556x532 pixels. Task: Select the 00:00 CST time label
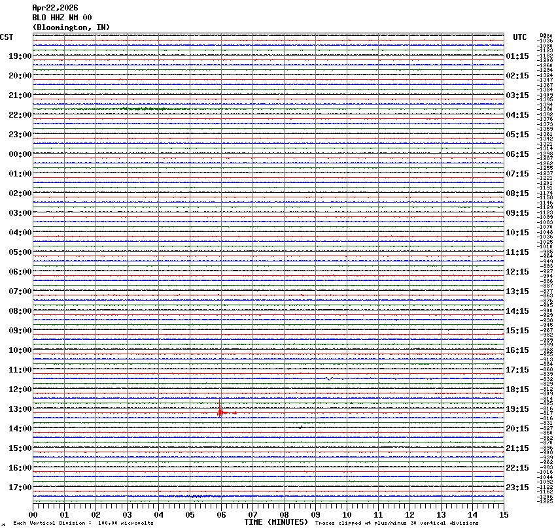[x=20, y=154]
